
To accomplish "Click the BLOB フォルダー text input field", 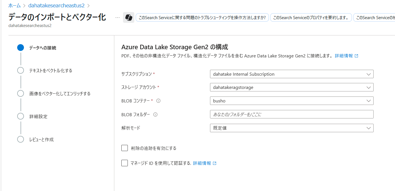I will tap(291, 114).
